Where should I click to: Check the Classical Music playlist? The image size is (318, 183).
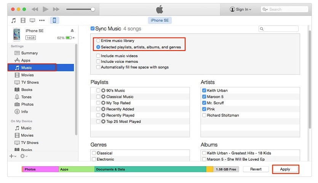pos(98,97)
